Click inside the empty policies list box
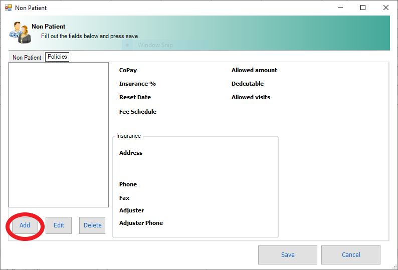This screenshot has height=270, width=398. tap(59, 134)
